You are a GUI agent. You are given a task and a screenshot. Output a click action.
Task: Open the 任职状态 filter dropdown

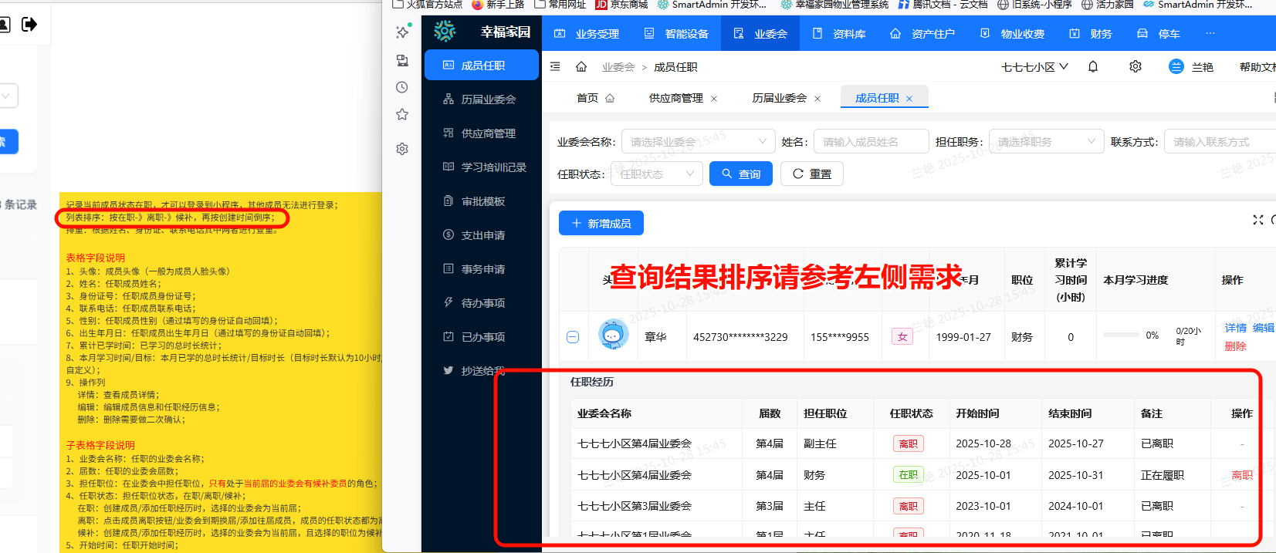(x=656, y=174)
